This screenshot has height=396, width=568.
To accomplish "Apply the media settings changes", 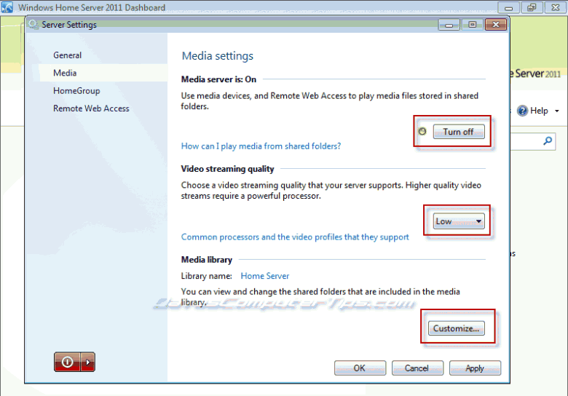I will [475, 368].
